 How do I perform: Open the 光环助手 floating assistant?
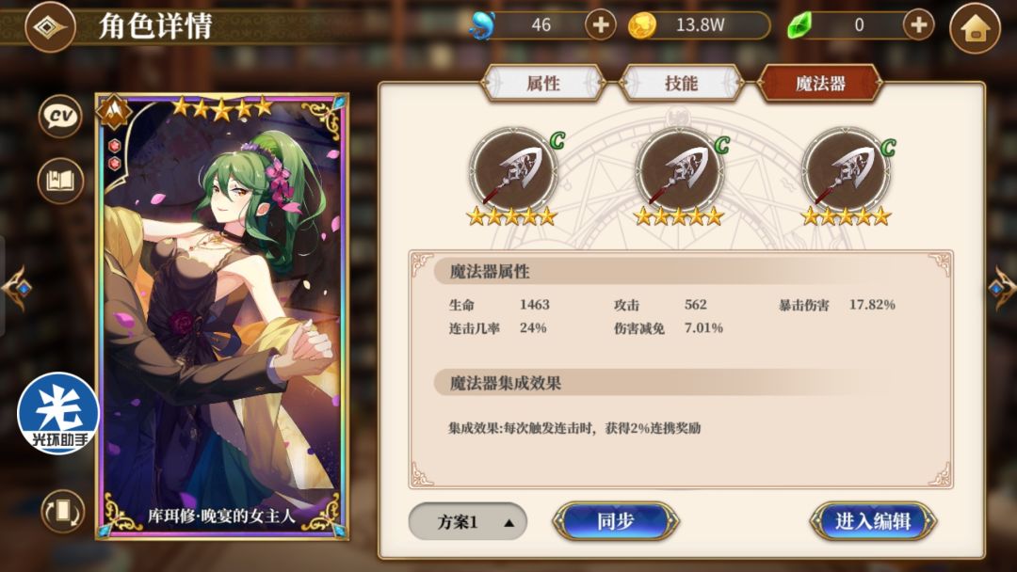58,413
